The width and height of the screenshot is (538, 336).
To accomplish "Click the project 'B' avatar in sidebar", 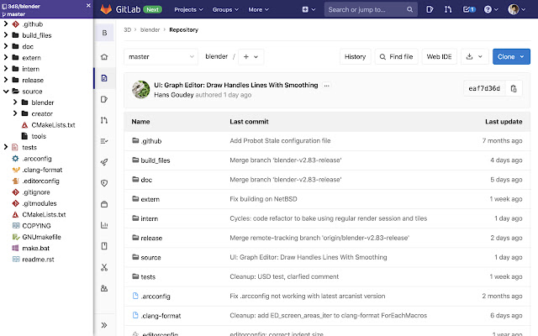I will coord(104,33).
